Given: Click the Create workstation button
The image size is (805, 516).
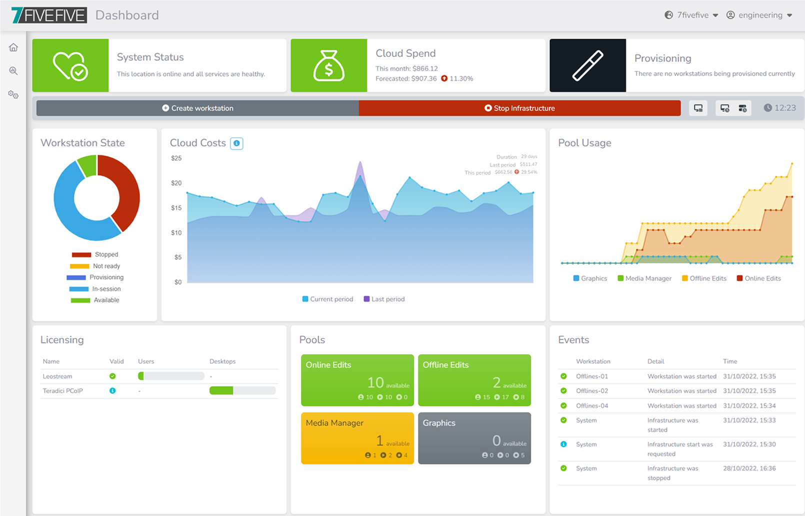Looking at the screenshot, I should tap(197, 108).
